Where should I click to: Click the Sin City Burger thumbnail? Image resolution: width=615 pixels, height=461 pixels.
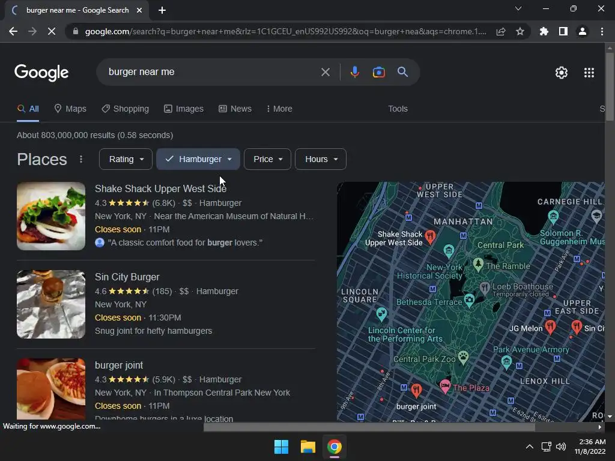pos(51,304)
